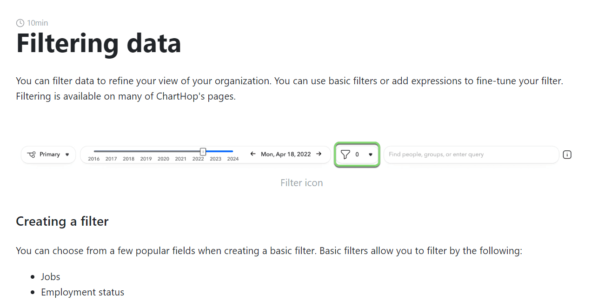The image size is (604, 302).
Task: Click the Filtering data heading
Action: (99, 44)
